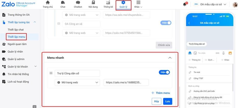Toggle Hiện switch for OA Công an xã
The image size is (238, 108).
[x=166, y=23]
